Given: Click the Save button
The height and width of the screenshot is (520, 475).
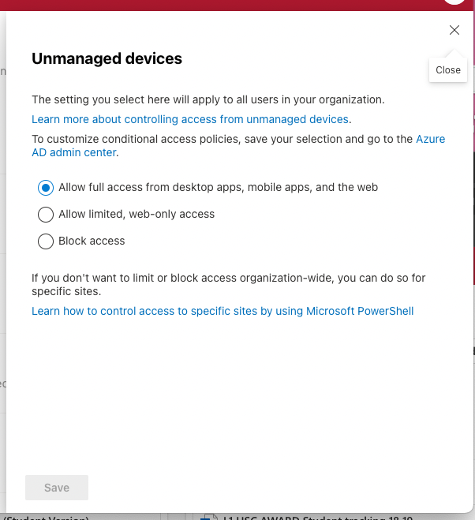Looking at the screenshot, I should (57, 488).
